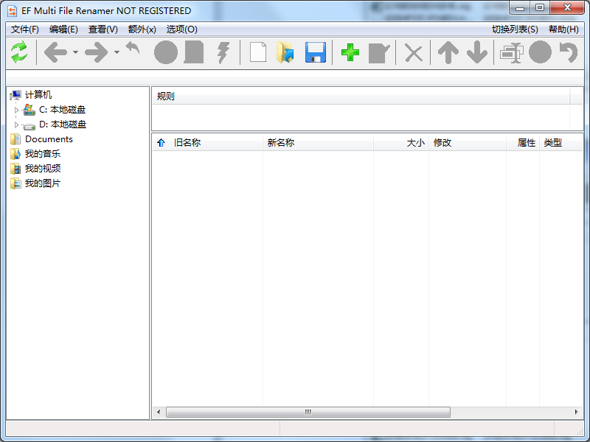Select the Documents folder in tree
The height and width of the screenshot is (442, 590).
click(49, 139)
